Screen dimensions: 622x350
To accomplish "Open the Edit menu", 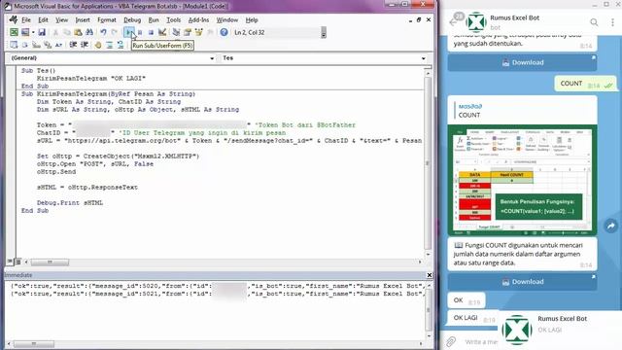I will coord(43,19).
